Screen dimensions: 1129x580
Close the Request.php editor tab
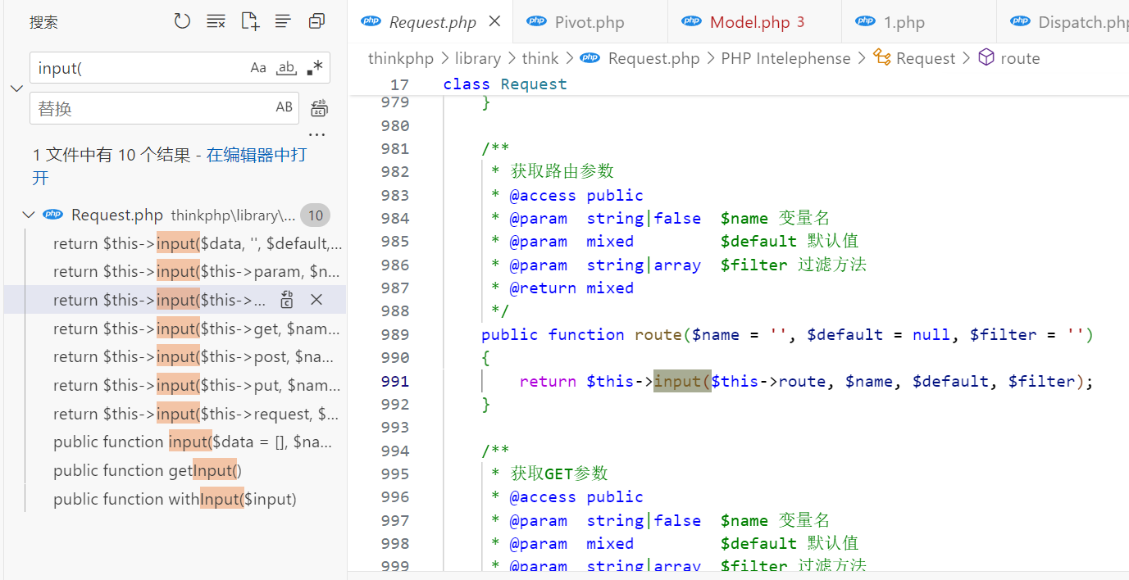pos(494,22)
